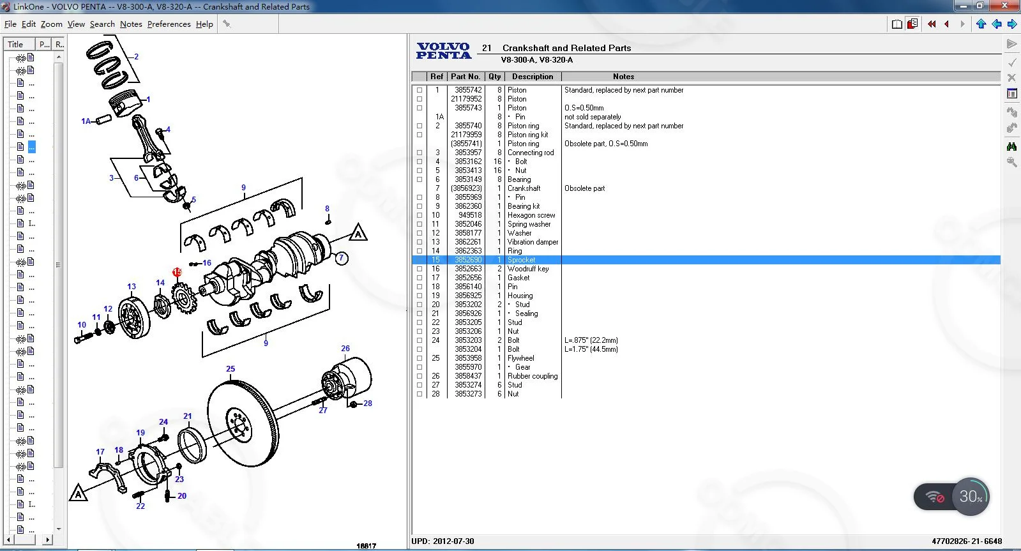
Task: Click the no-wifi icon in the floating widget
Action: pos(935,497)
